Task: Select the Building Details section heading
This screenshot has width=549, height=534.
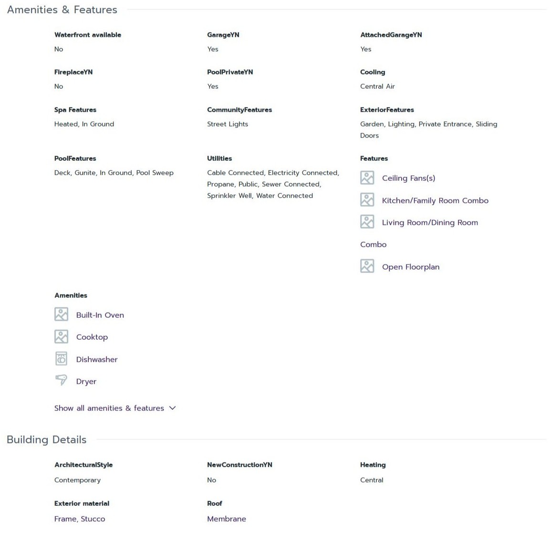Action: pyautogui.click(x=47, y=440)
